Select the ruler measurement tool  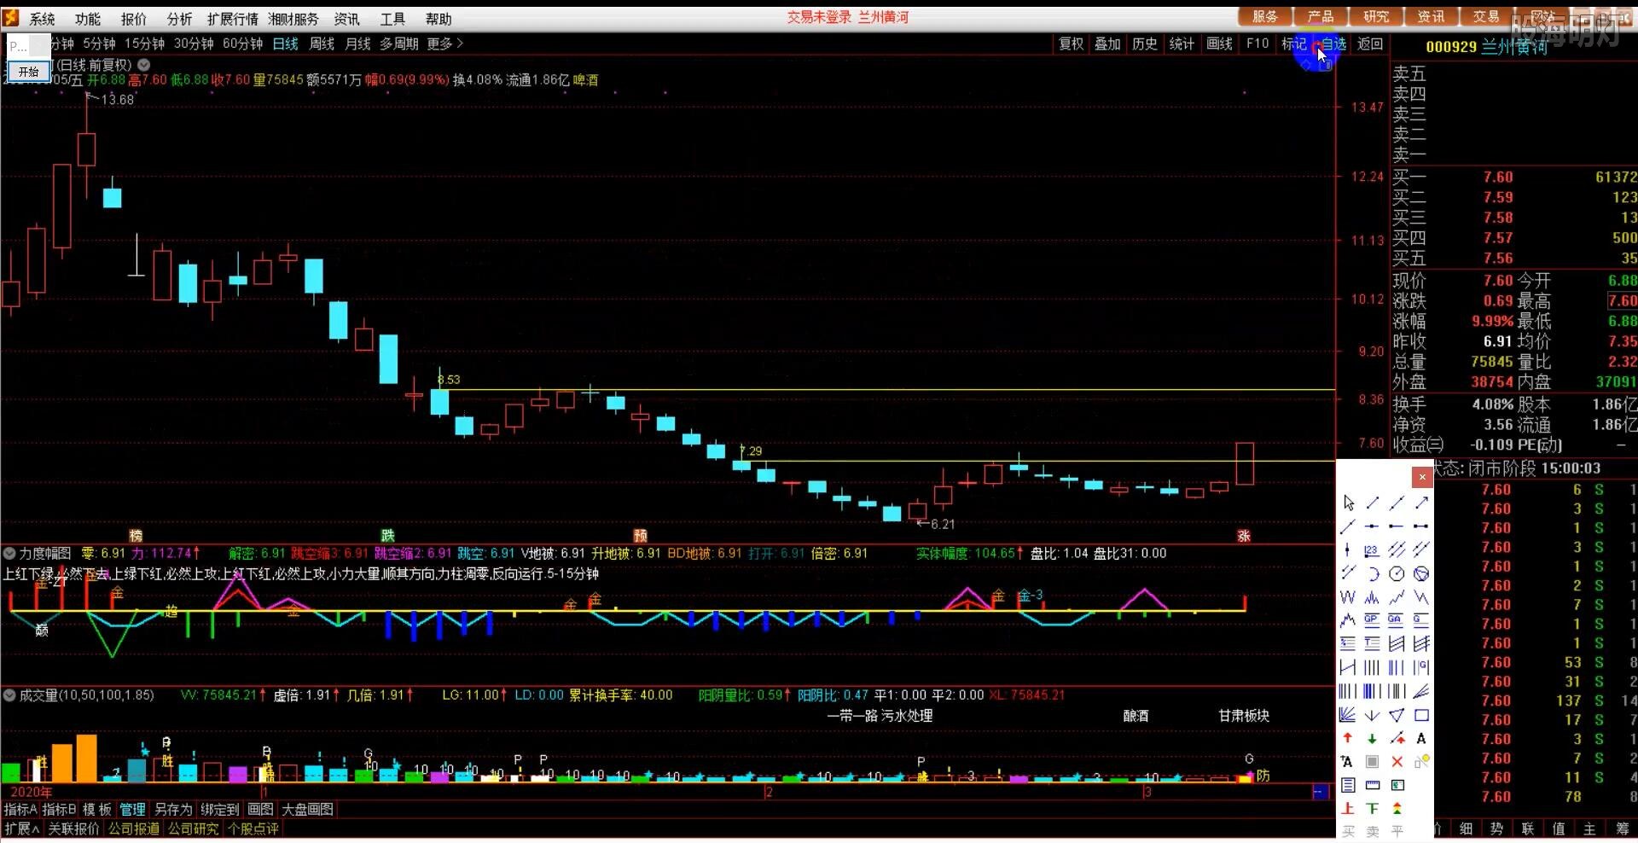[x=1372, y=785]
